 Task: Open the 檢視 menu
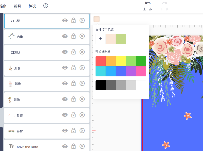(x=32, y=6)
